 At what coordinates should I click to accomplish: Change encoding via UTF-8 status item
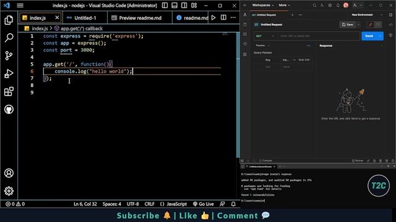(x=132, y=204)
